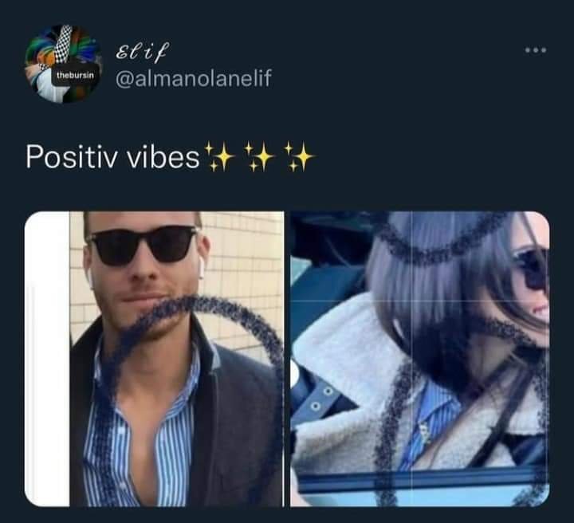Open the profile via the cursive Elif name
574x523 pixels.
[143, 51]
